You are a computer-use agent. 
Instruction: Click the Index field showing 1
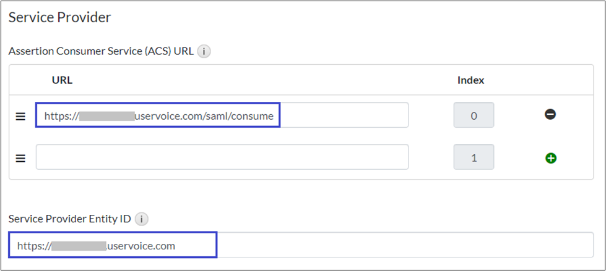pos(474,157)
